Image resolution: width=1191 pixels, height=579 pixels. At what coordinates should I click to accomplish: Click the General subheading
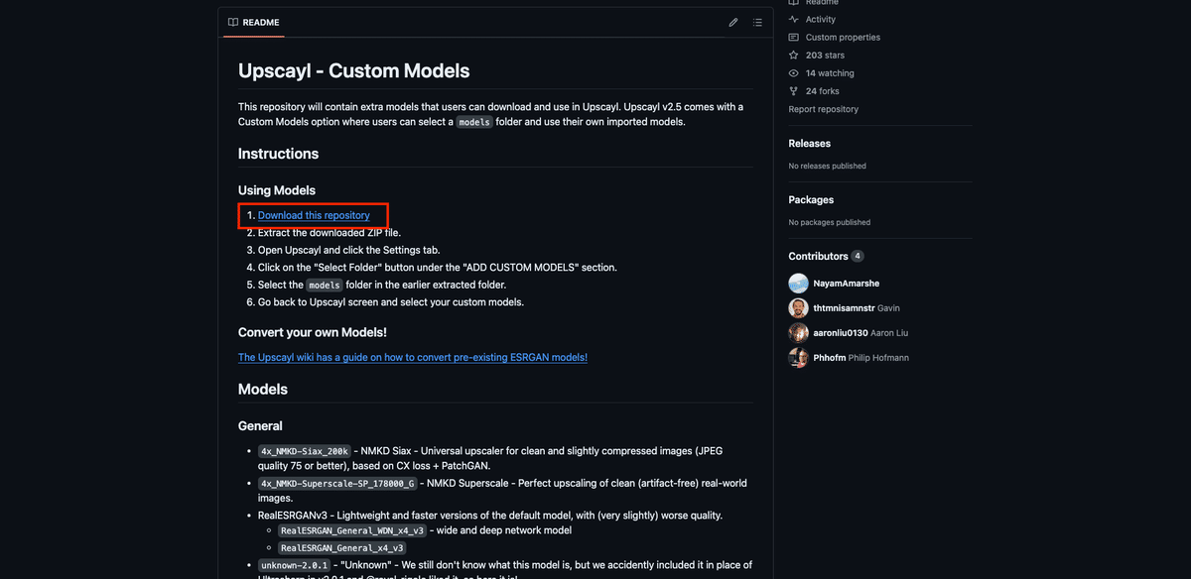pyautogui.click(x=260, y=426)
